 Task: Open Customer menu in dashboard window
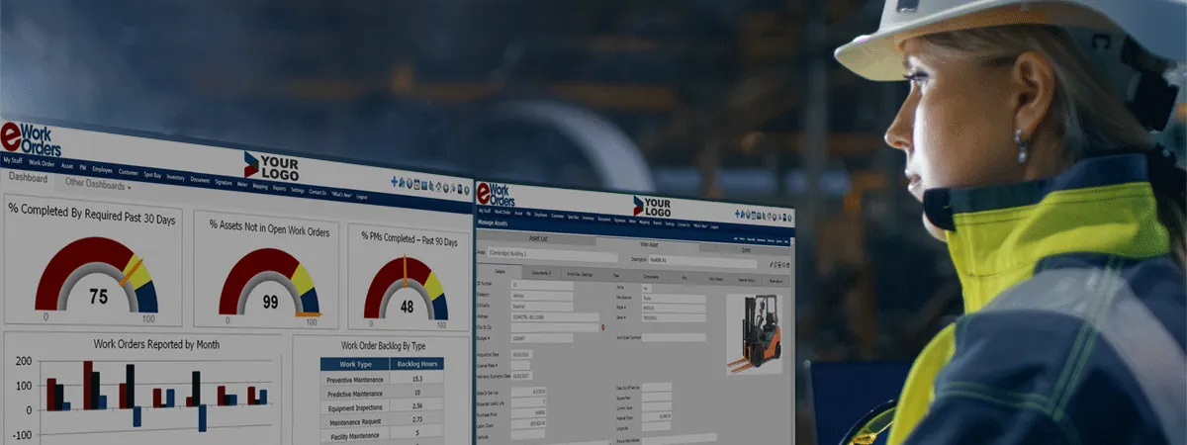129,172
